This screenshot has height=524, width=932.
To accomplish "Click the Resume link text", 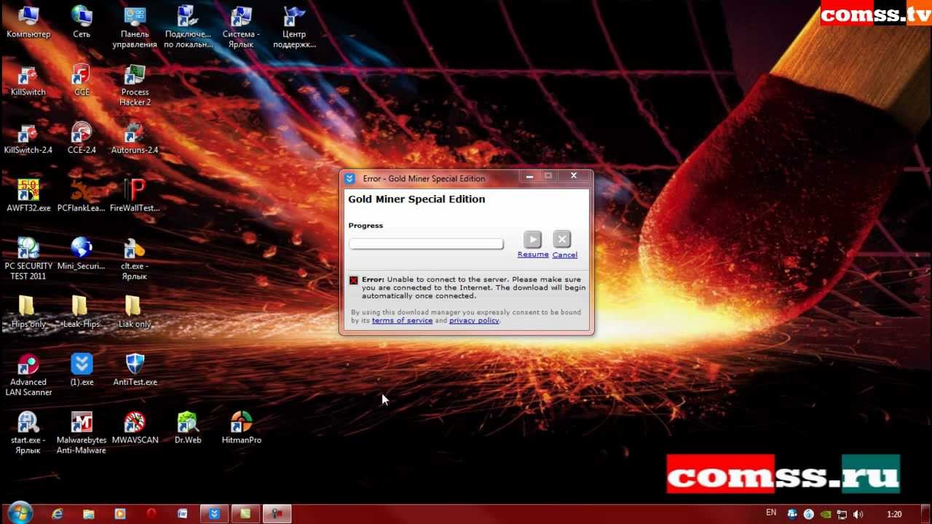I will [533, 255].
